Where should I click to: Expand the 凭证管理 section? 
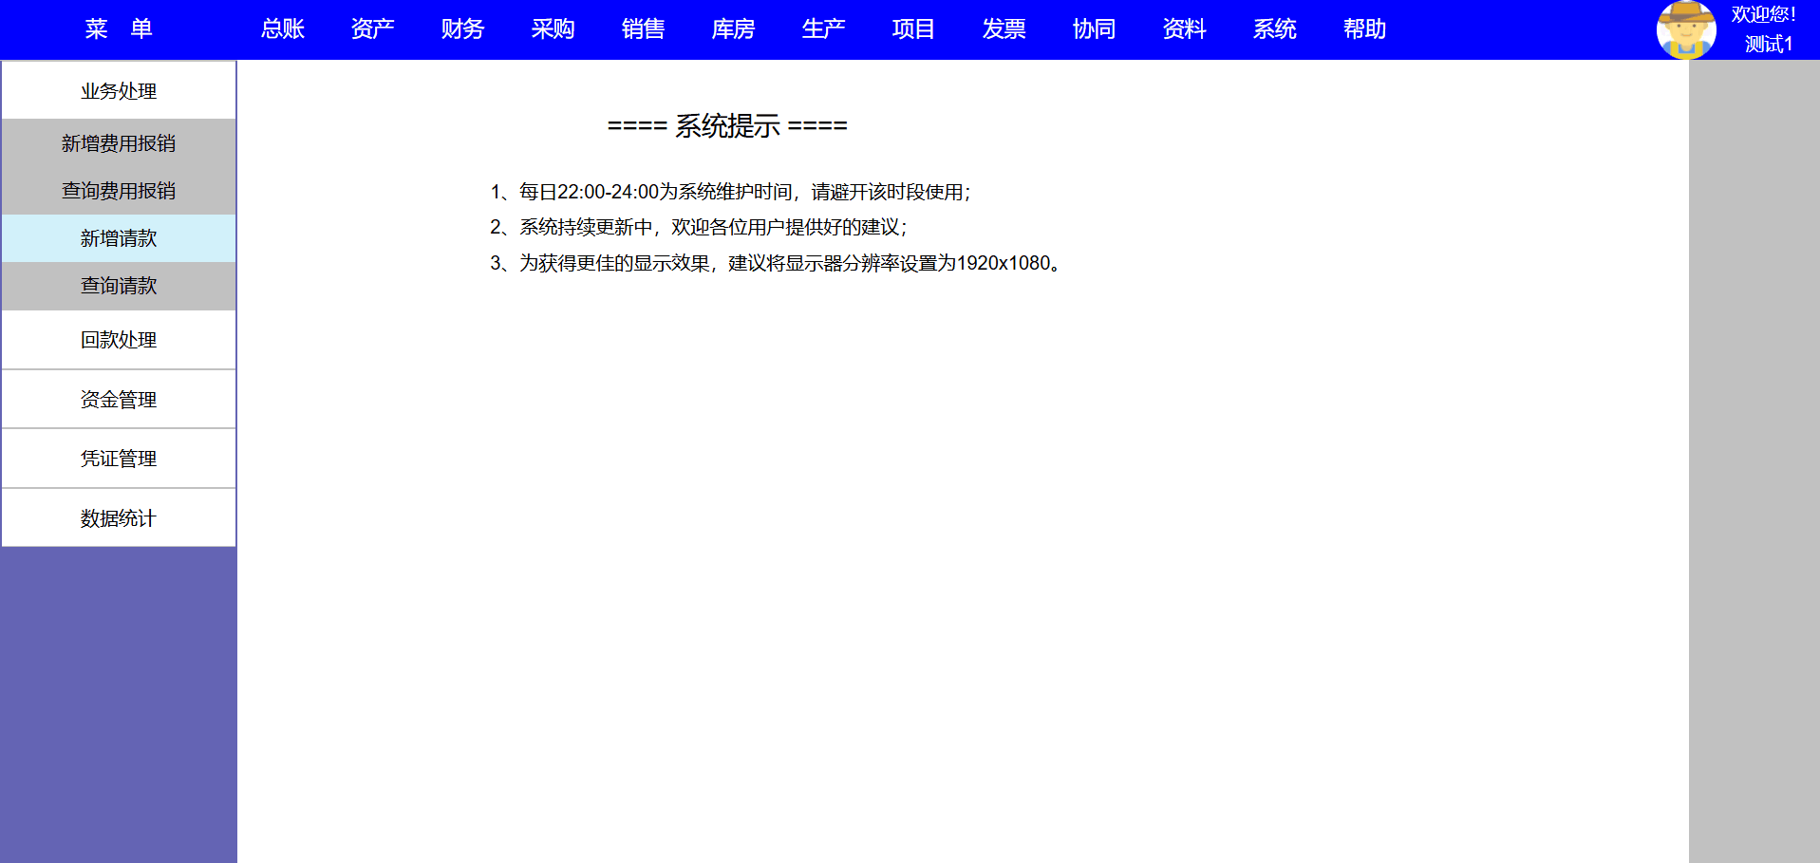pyautogui.click(x=119, y=459)
